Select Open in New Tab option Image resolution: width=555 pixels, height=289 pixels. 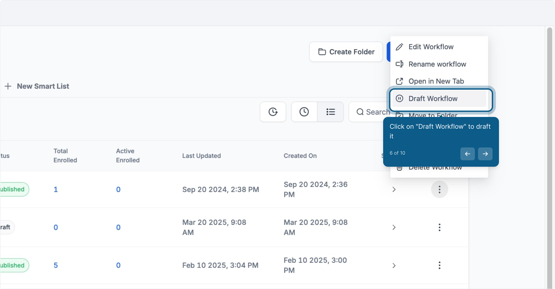439,81
